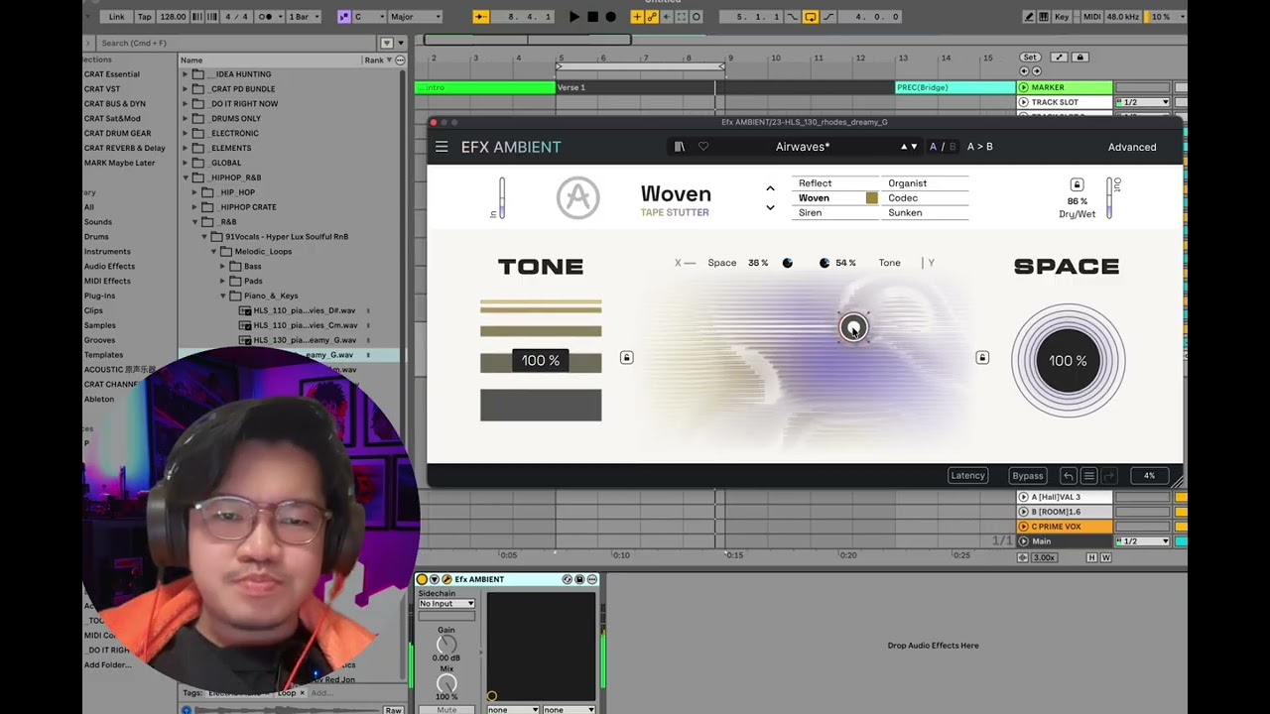Click the Space 100 % knob
Screen dimensions: 1270x714
click(1068, 361)
